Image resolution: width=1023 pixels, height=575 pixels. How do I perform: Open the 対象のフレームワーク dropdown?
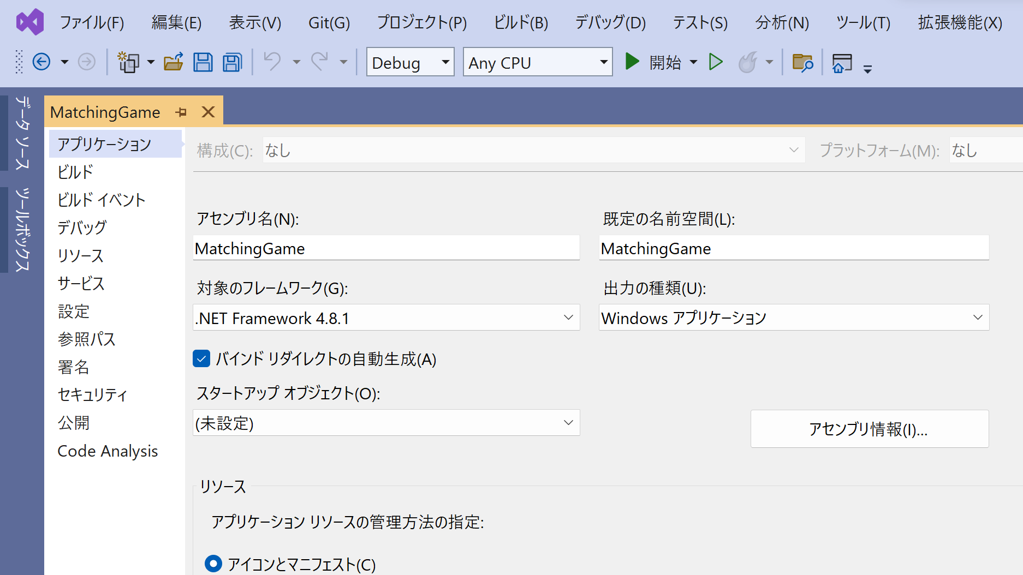386,318
